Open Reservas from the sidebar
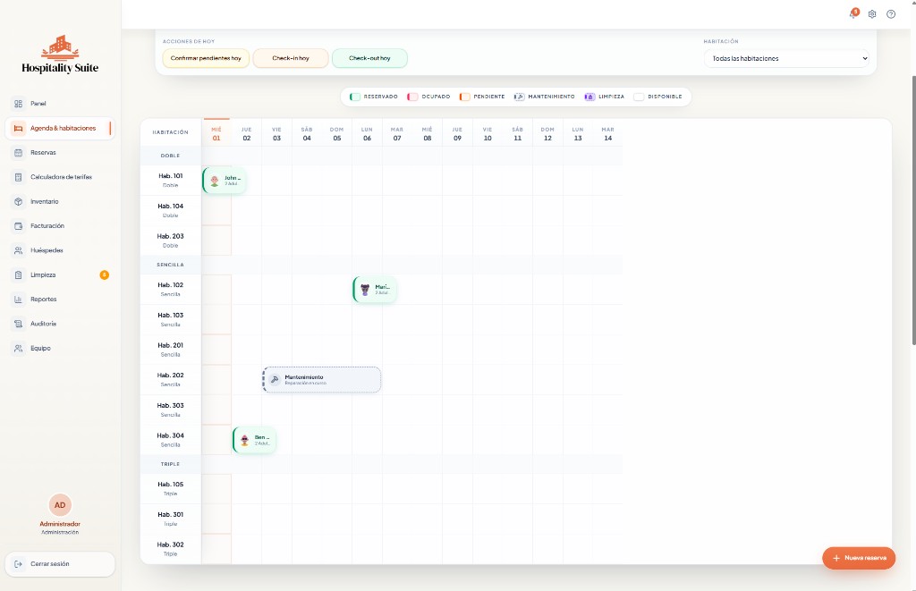Screen dimensions: 916x591 tap(60, 152)
